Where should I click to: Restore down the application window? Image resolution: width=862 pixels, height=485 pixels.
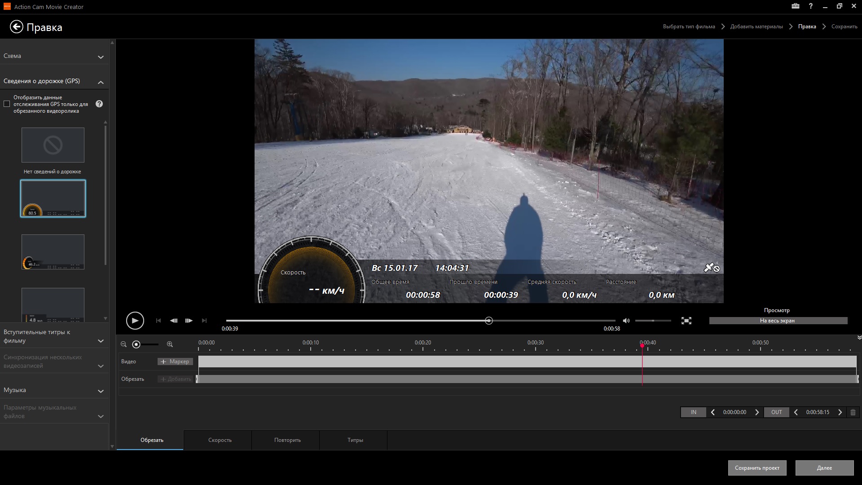coord(839,6)
